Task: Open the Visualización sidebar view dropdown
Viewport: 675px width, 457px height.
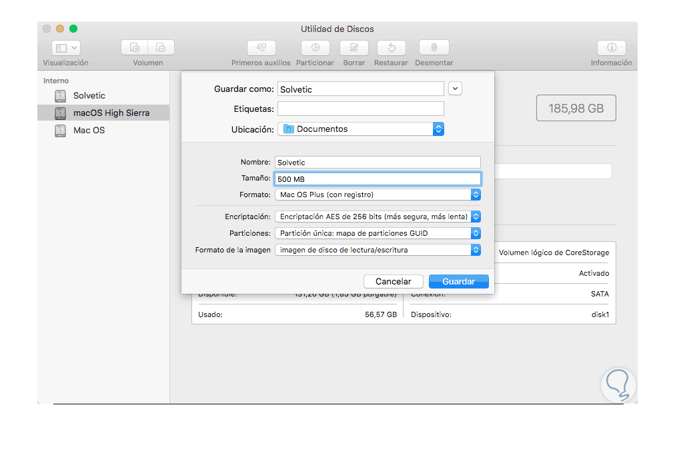Action: pyautogui.click(x=66, y=48)
